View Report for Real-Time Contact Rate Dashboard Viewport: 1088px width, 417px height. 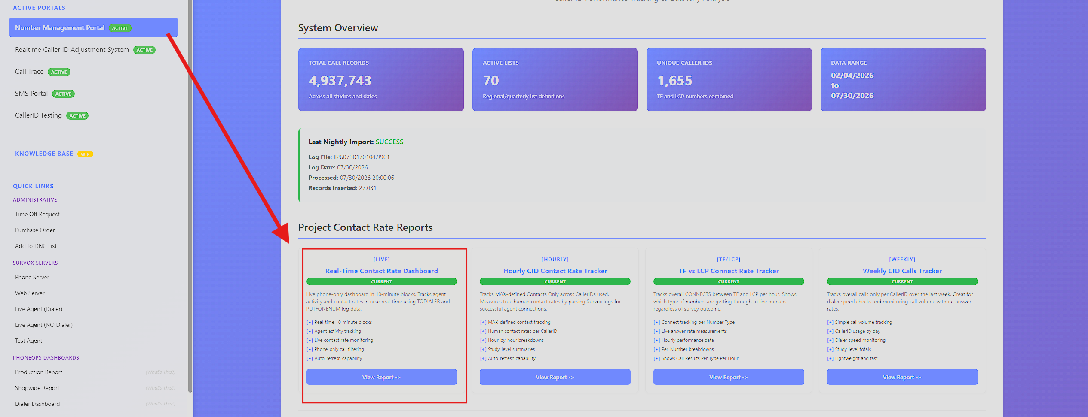[381, 377]
